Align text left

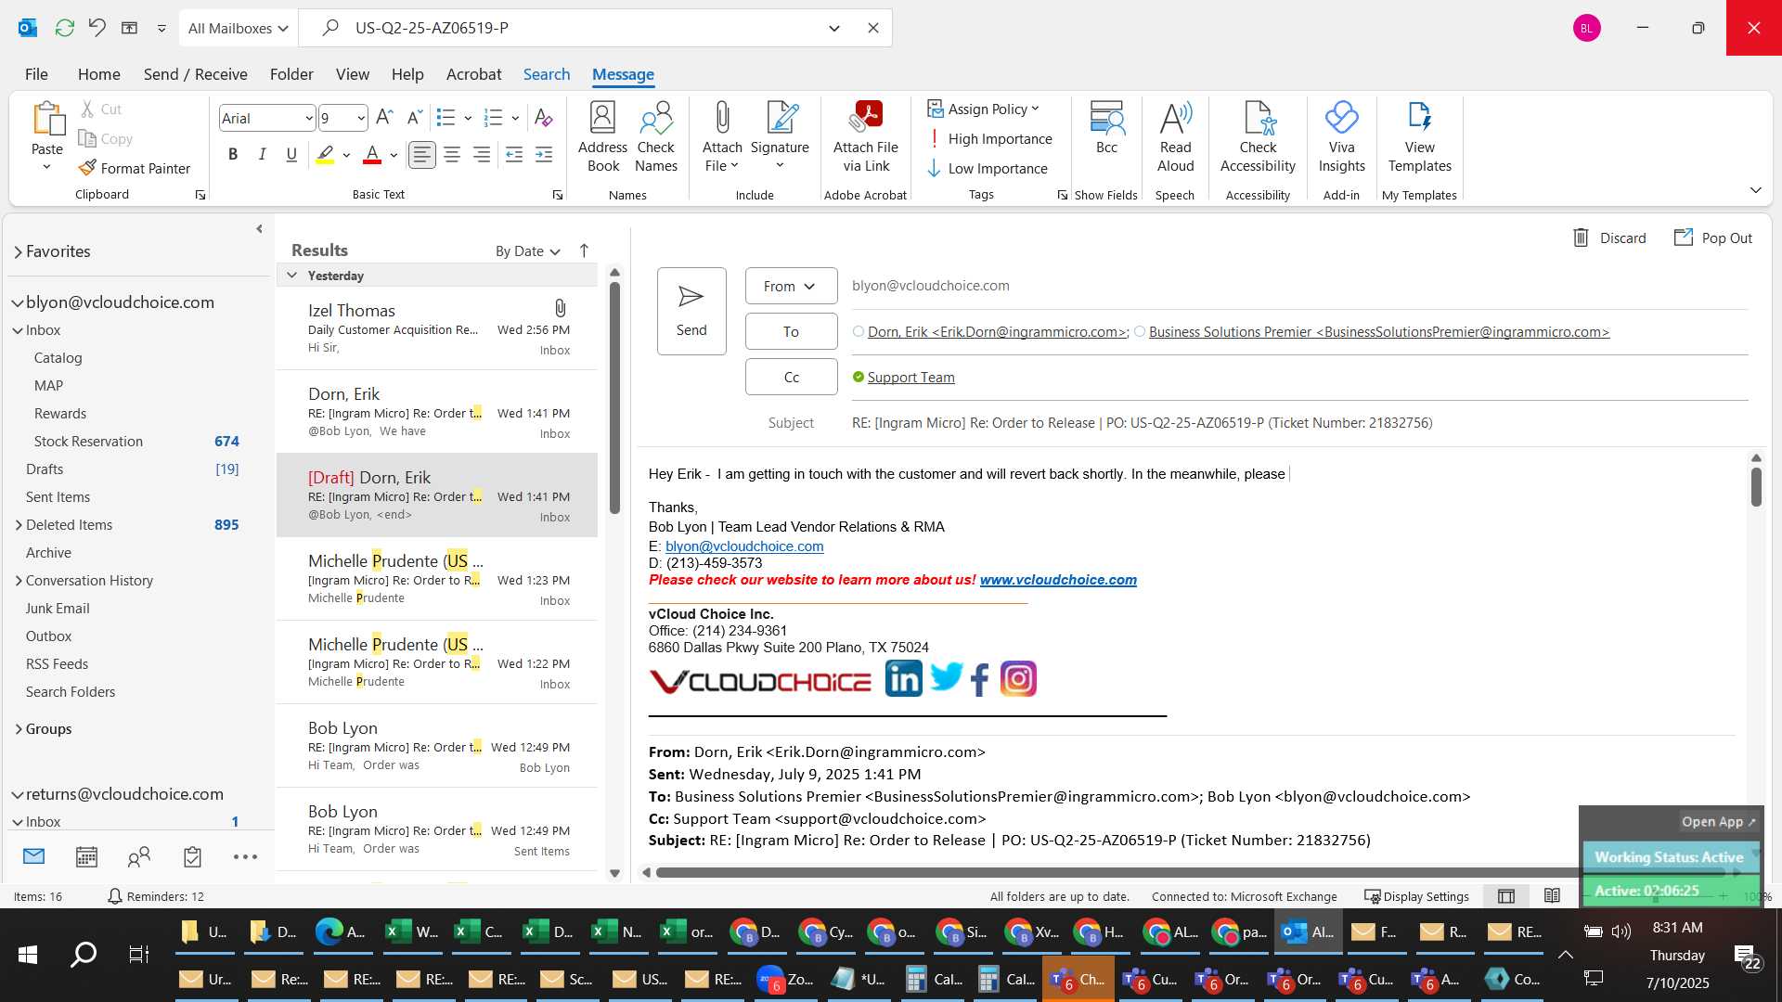coord(422,154)
